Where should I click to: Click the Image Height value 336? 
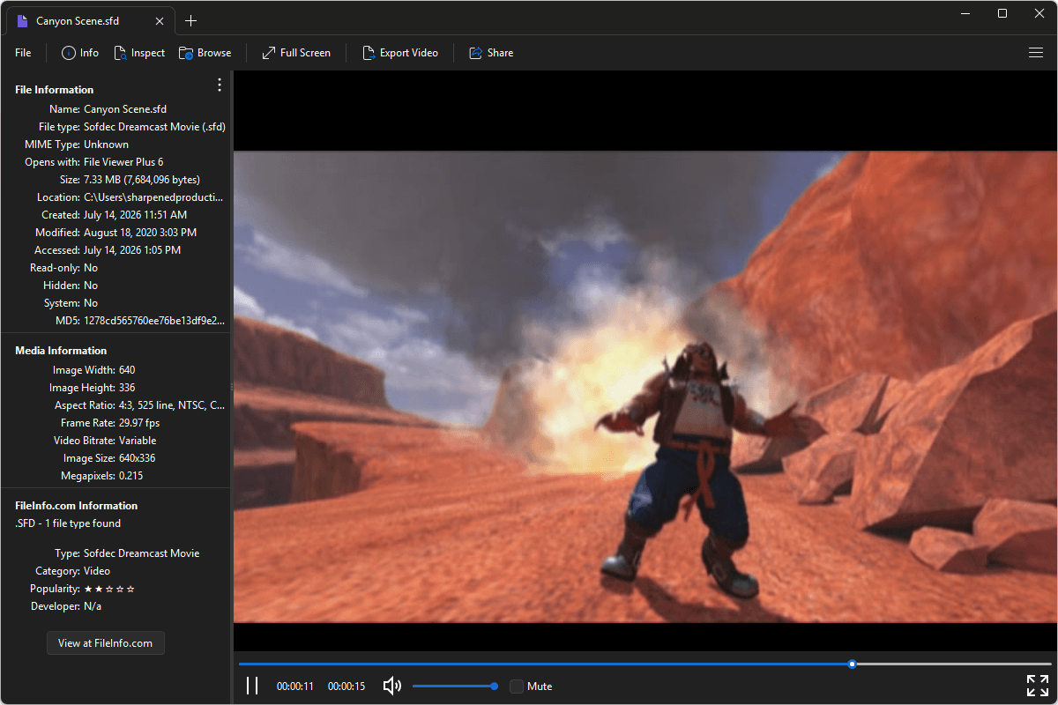(127, 388)
